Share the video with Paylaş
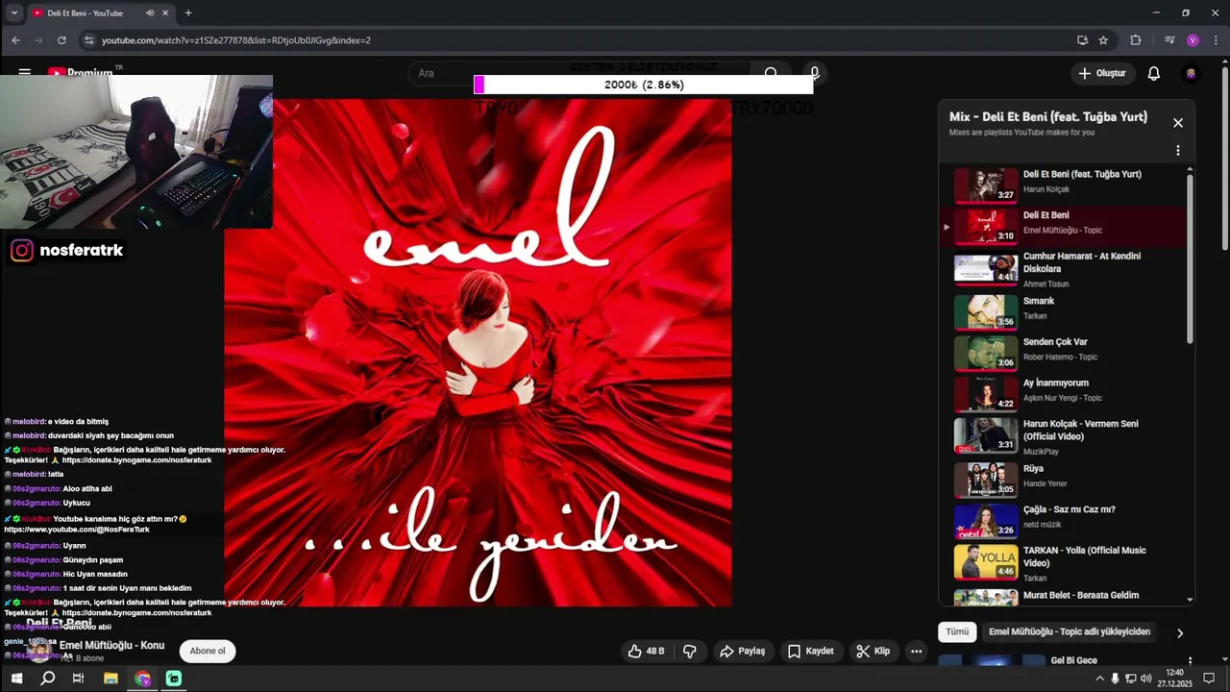 click(x=742, y=651)
